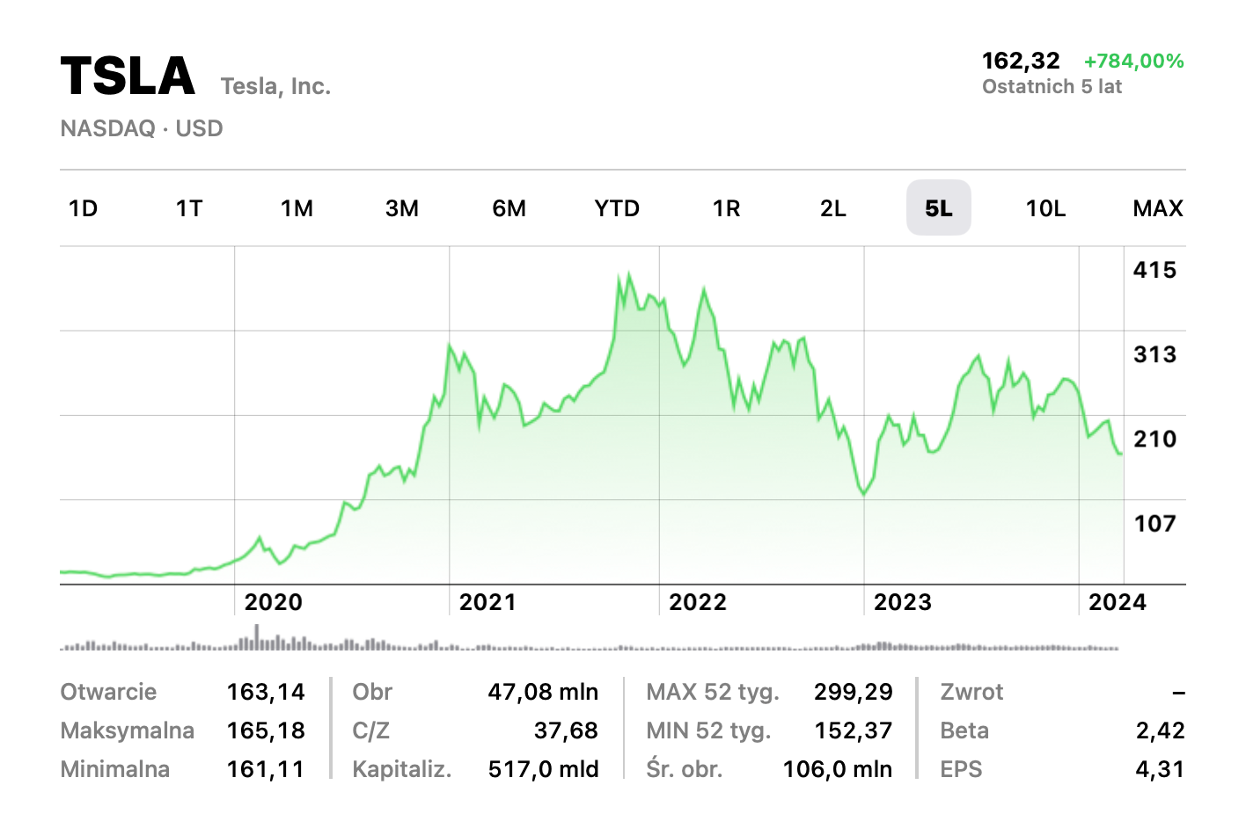1246x814 pixels.
Task: Switch chart to YTD view
Action: (617, 208)
